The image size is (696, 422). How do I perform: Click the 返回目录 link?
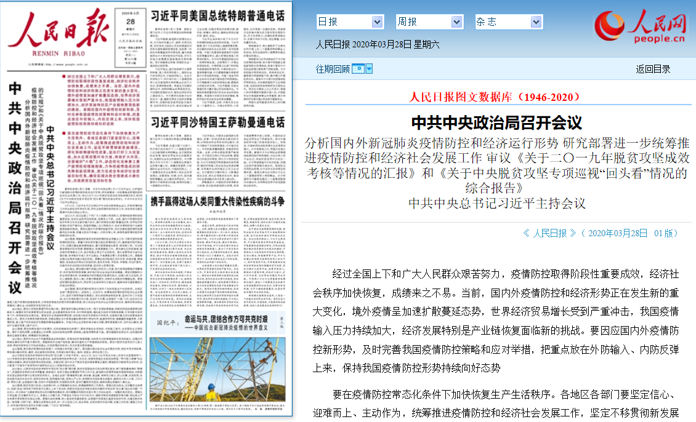(653, 69)
